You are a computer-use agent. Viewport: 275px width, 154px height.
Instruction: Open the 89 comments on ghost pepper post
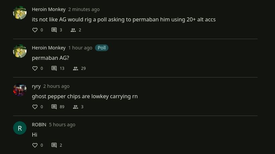tap(54, 107)
